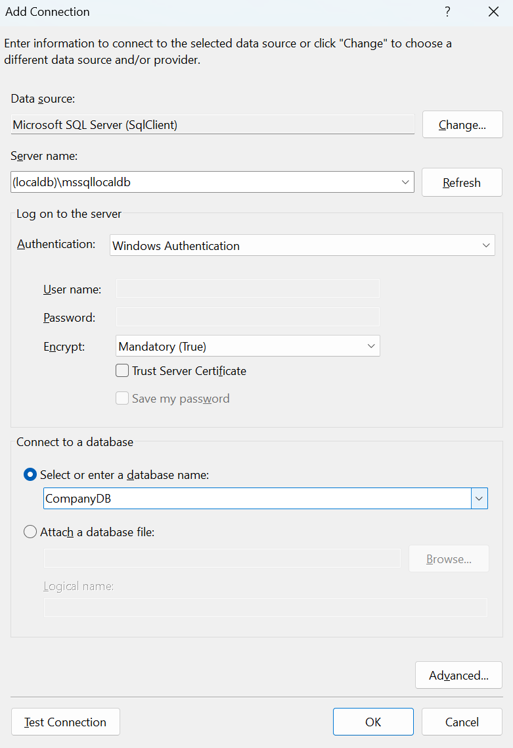Viewport: 513px width, 748px height.
Task: Click inside the Server name text field
Action: pos(197,182)
